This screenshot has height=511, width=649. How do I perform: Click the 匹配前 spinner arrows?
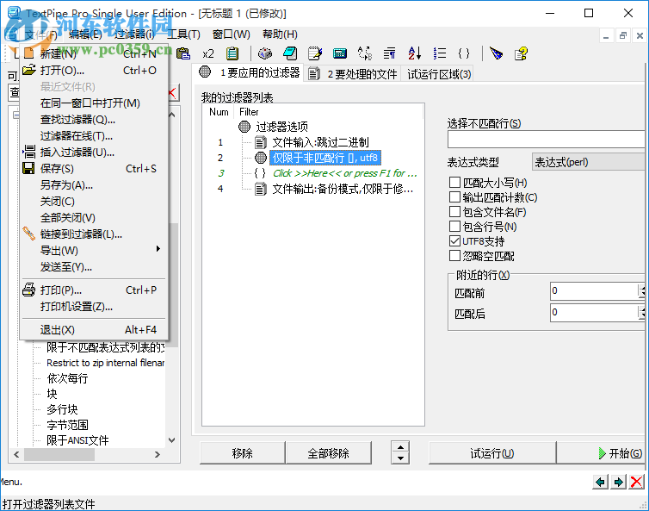(x=641, y=291)
